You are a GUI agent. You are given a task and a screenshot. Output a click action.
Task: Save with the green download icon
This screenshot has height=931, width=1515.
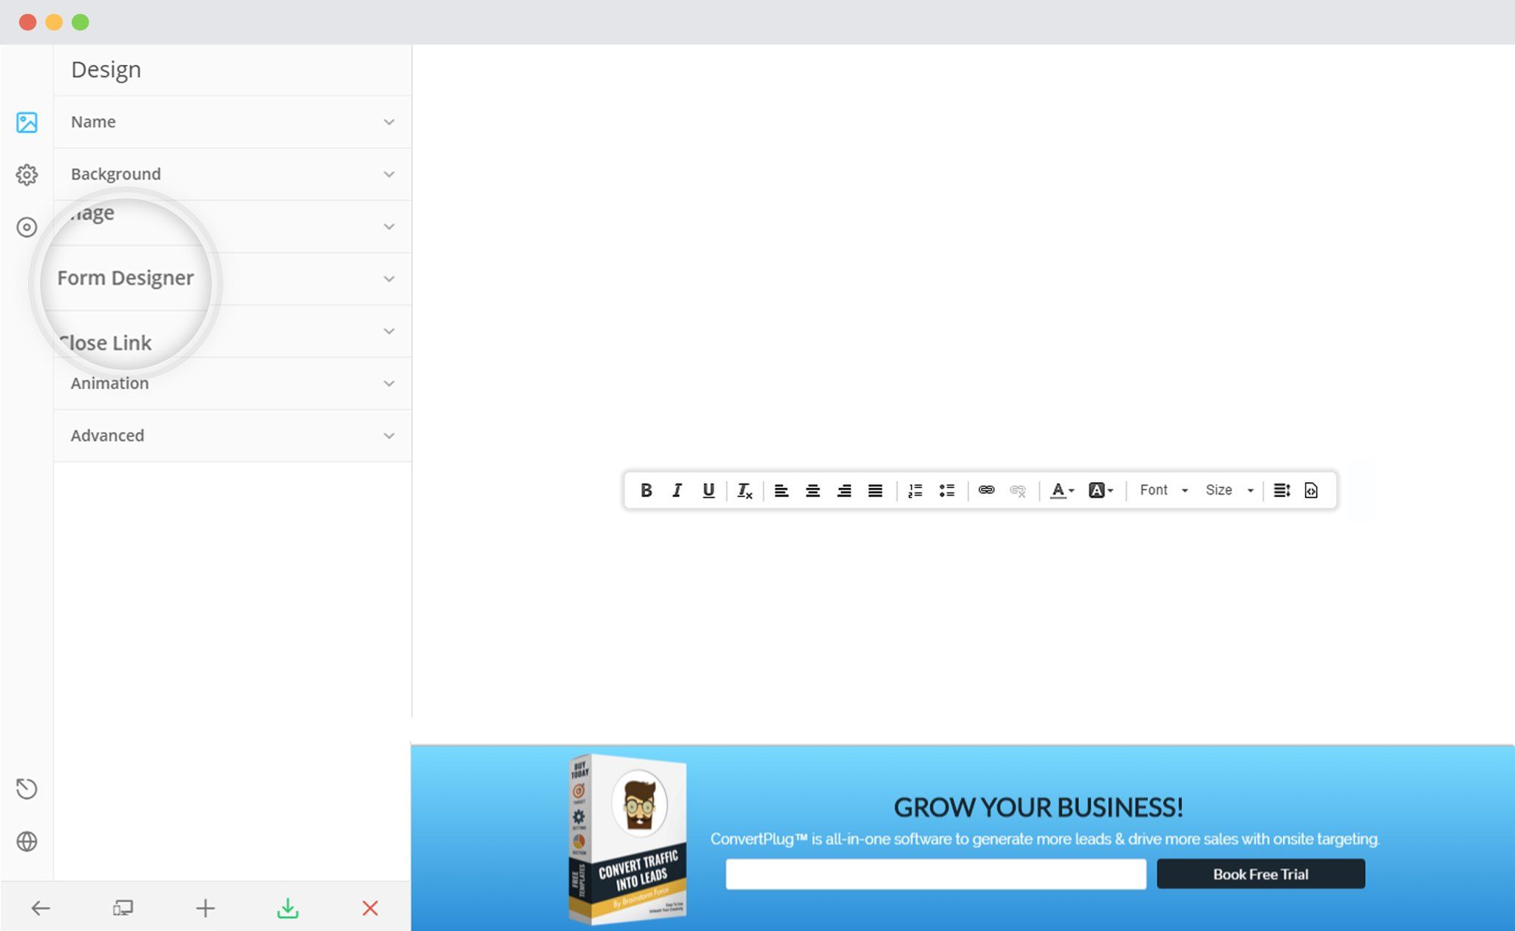coord(288,908)
